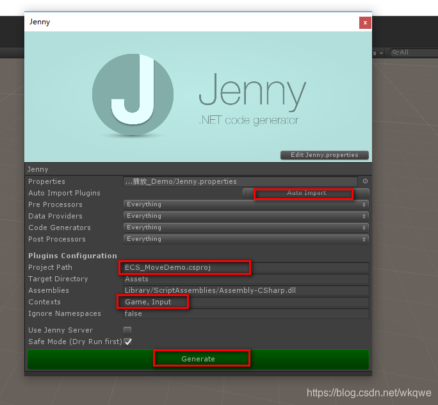Screen dimensions: 438x405
Task: Click the Project Path input field
Action: (246, 267)
